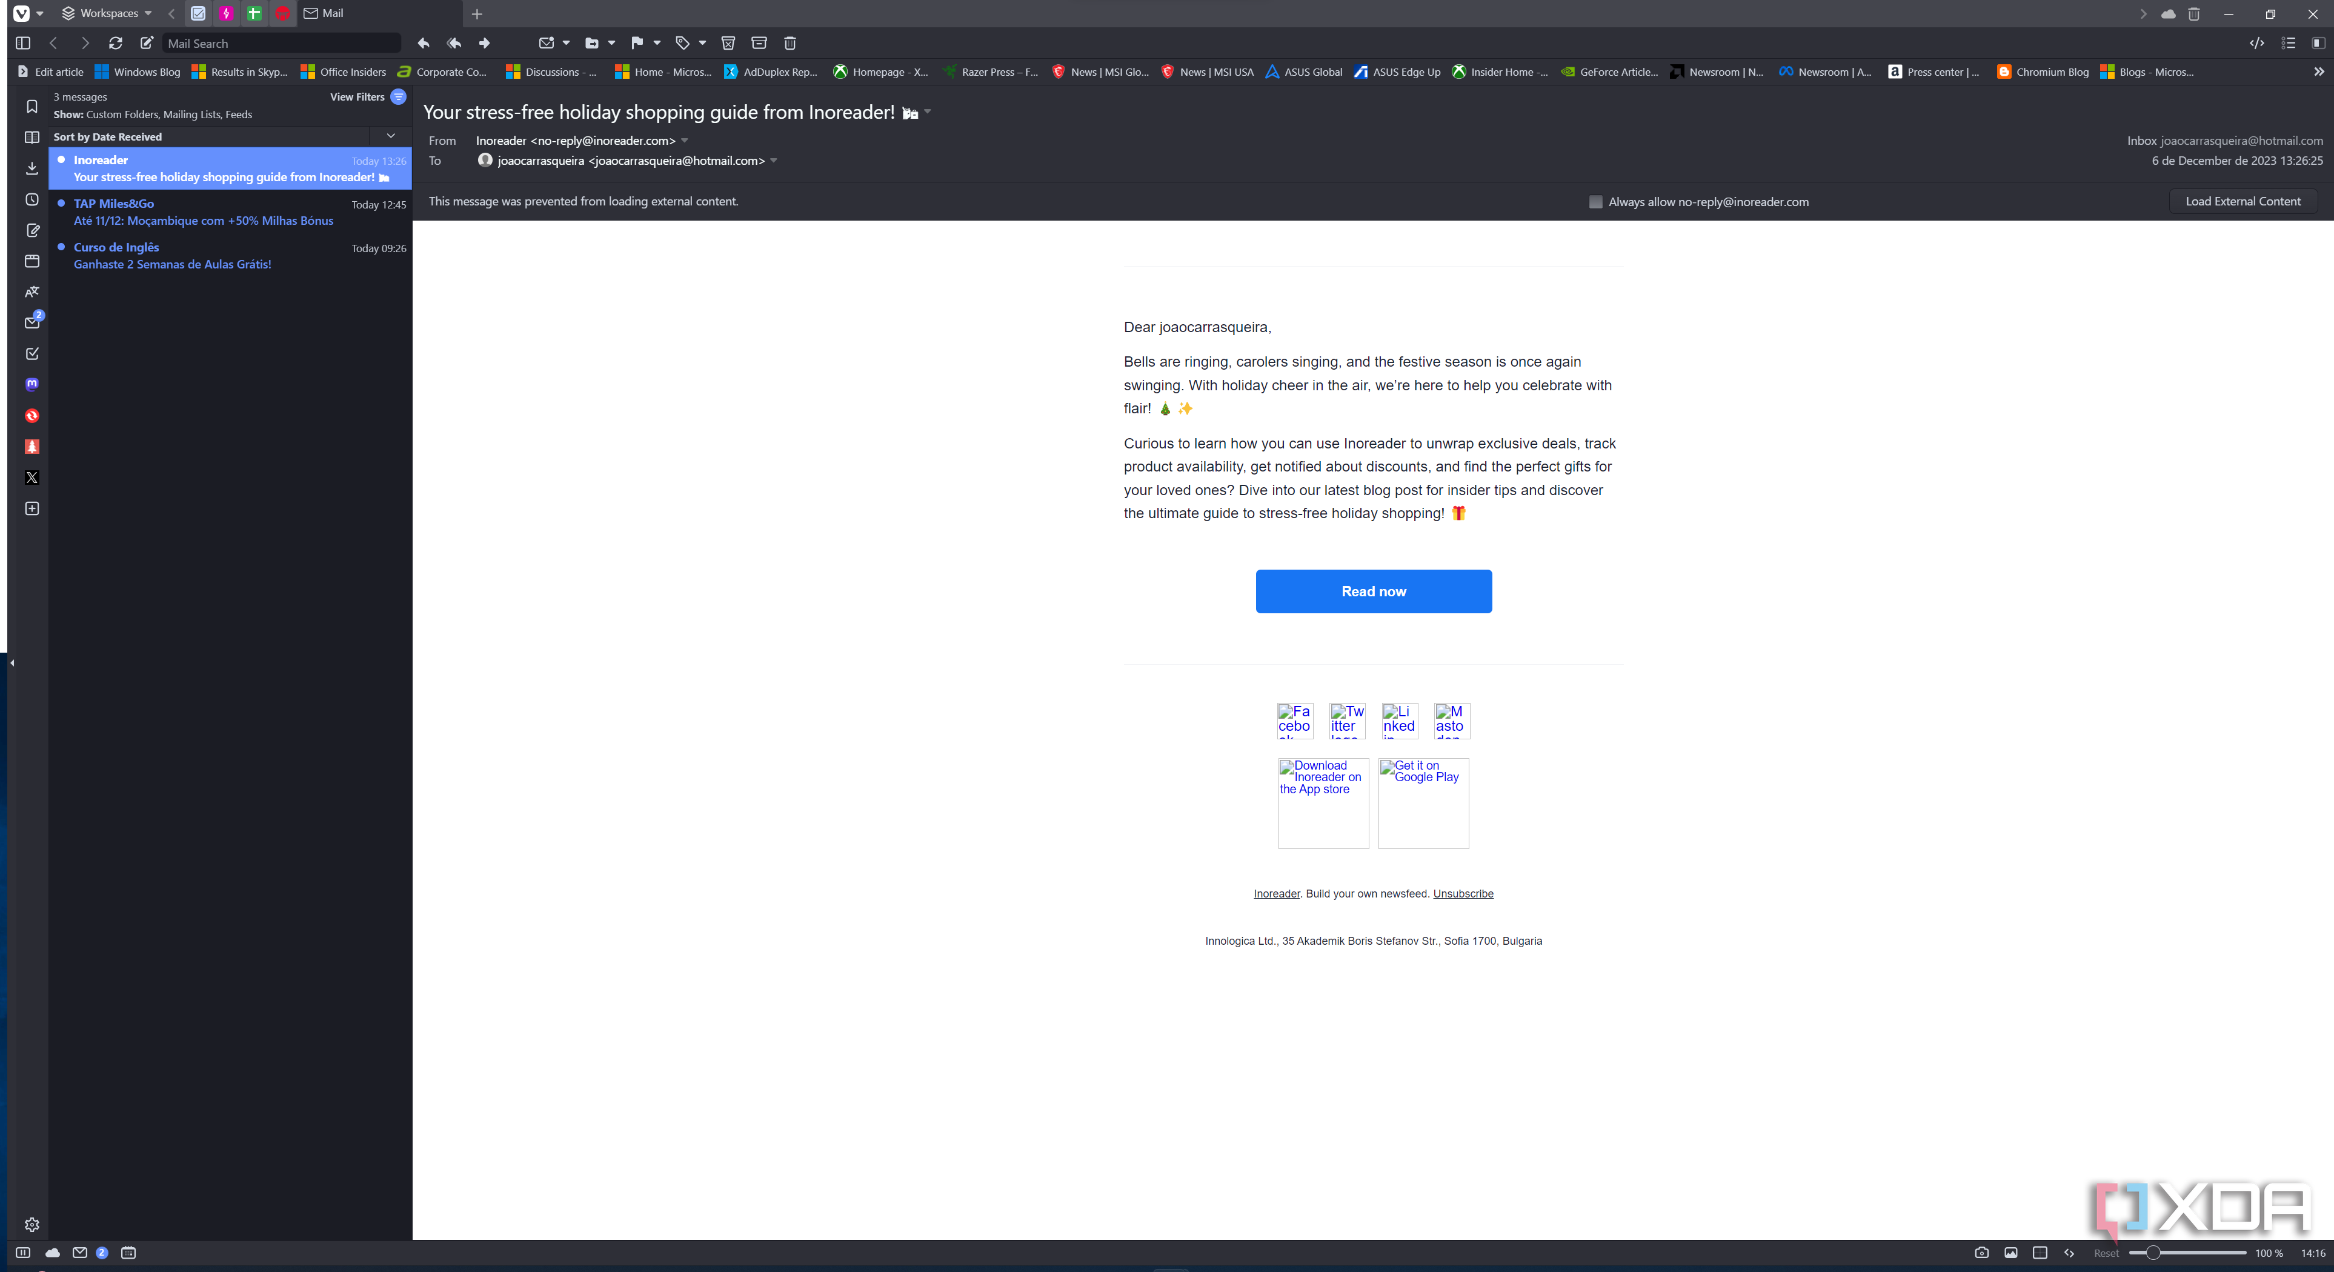Open the Bookmarks panel in the sidebar
This screenshot has height=1272, width=2334.
pyautogui.click(x=32, y=107)
